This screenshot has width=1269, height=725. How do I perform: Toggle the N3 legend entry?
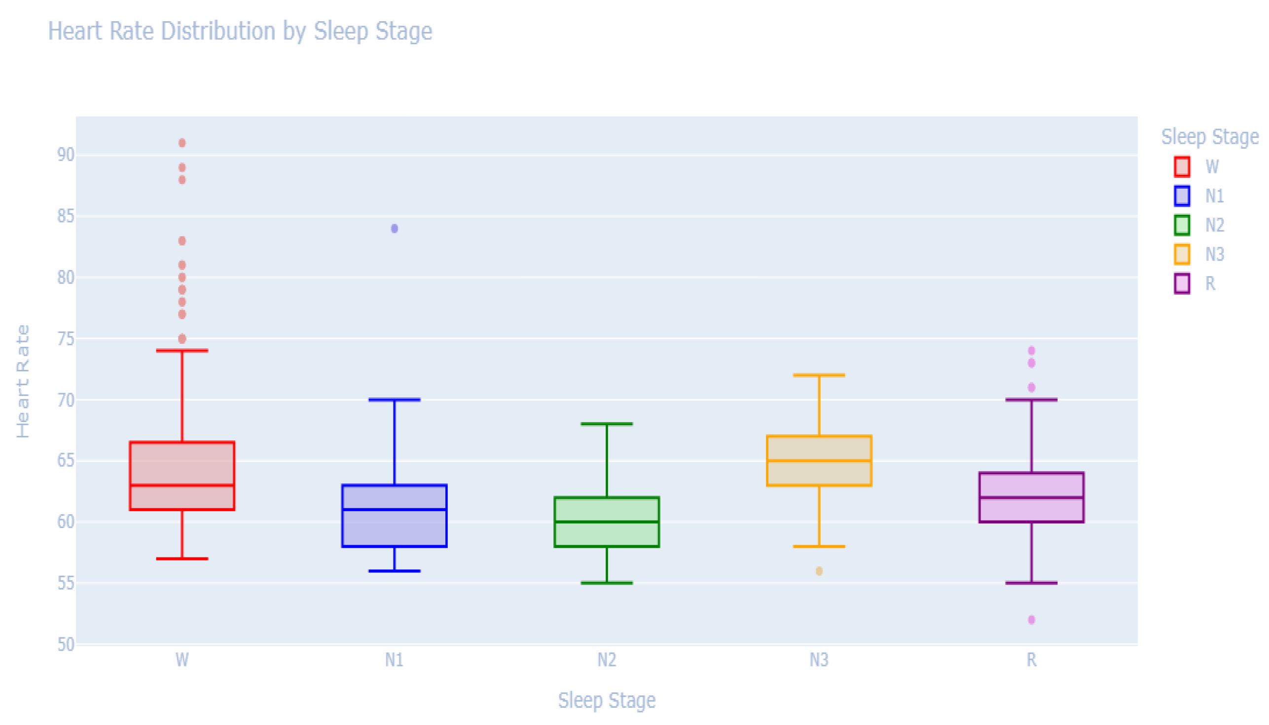tap(1215, 255)
